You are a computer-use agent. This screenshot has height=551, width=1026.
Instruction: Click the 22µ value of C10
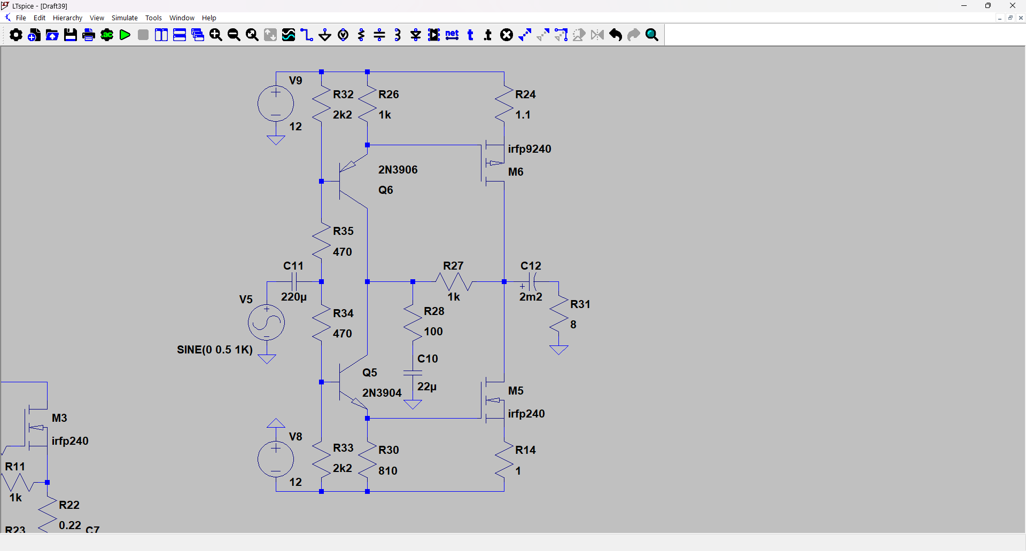pyautogui.click(x=427, y=387)
